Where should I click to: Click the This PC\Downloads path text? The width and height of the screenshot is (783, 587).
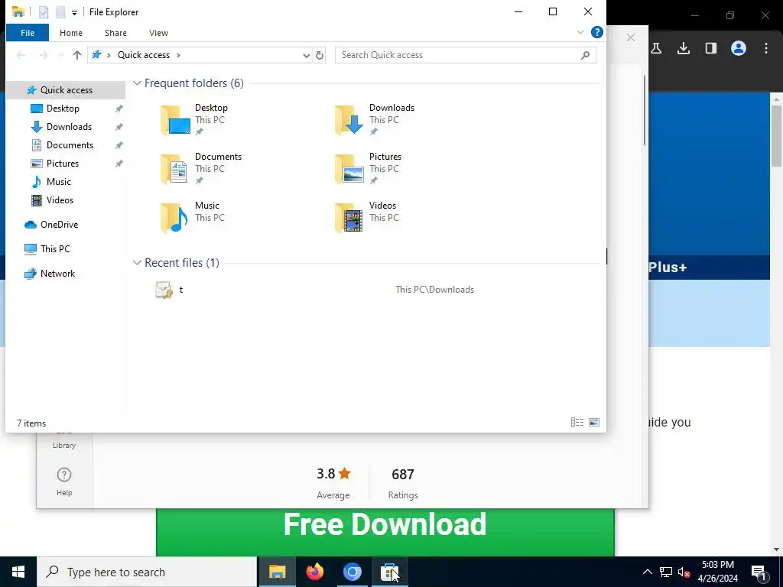tap(434, 290)
